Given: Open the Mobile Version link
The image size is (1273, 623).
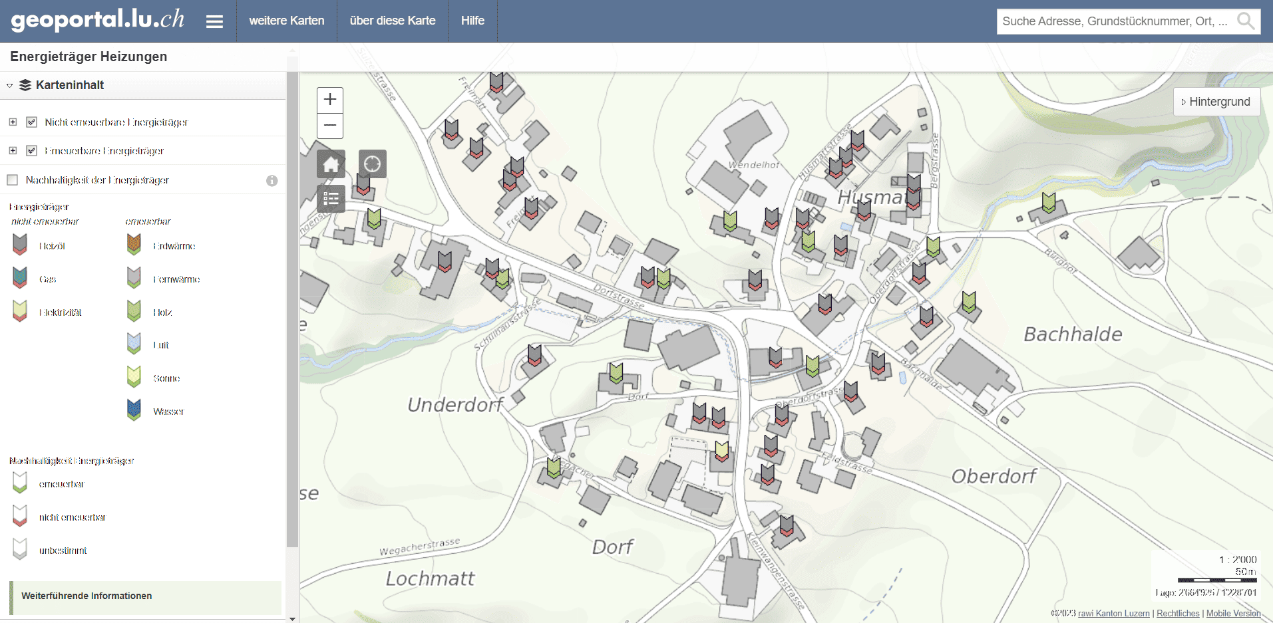Looking at the screenshot, I should pos(1233,614).
